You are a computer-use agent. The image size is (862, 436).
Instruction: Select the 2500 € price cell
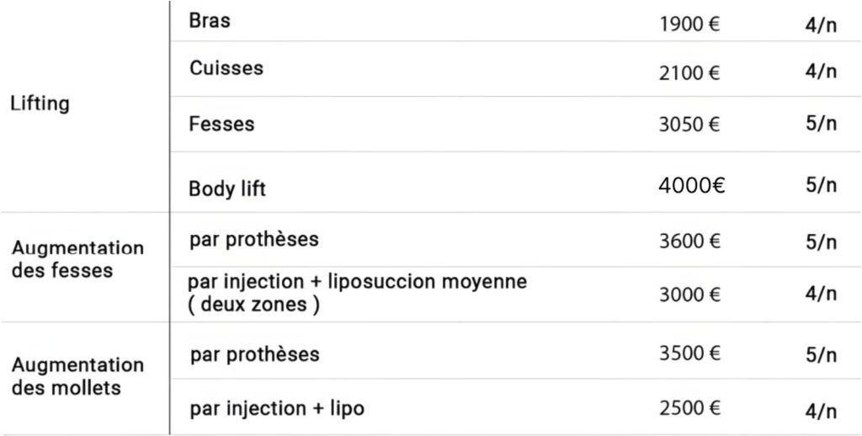coord(690,410)
